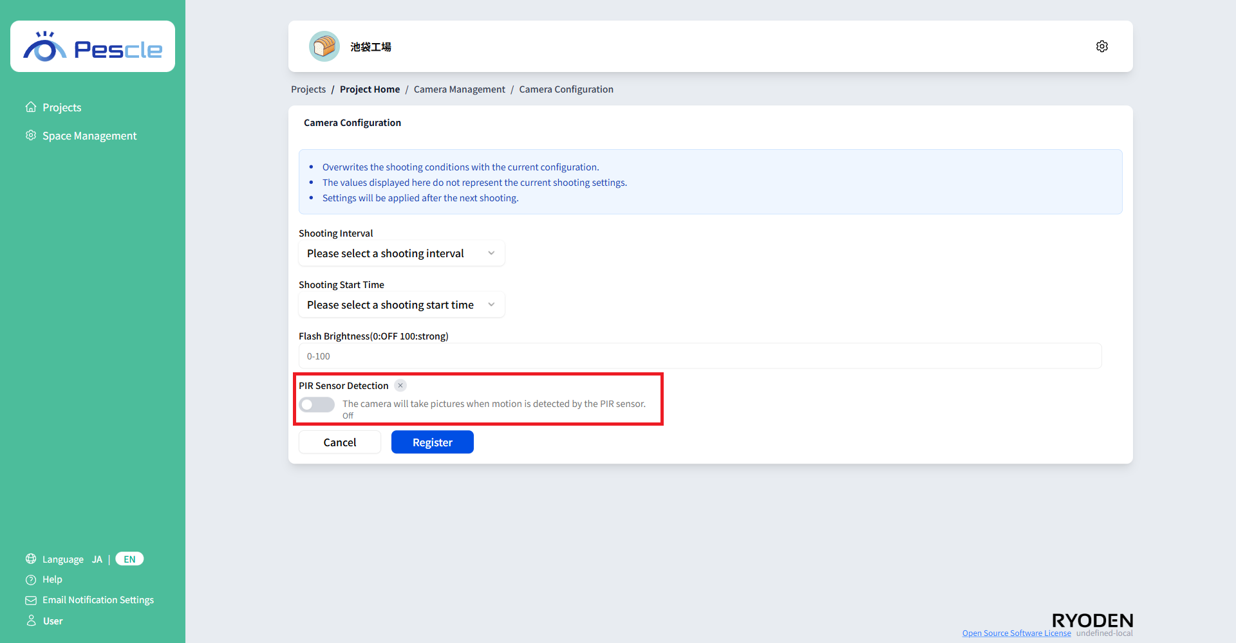Click the User person icon at sidebar bottom
This screenshot has height=643, width=1236.
coord(30,620)
